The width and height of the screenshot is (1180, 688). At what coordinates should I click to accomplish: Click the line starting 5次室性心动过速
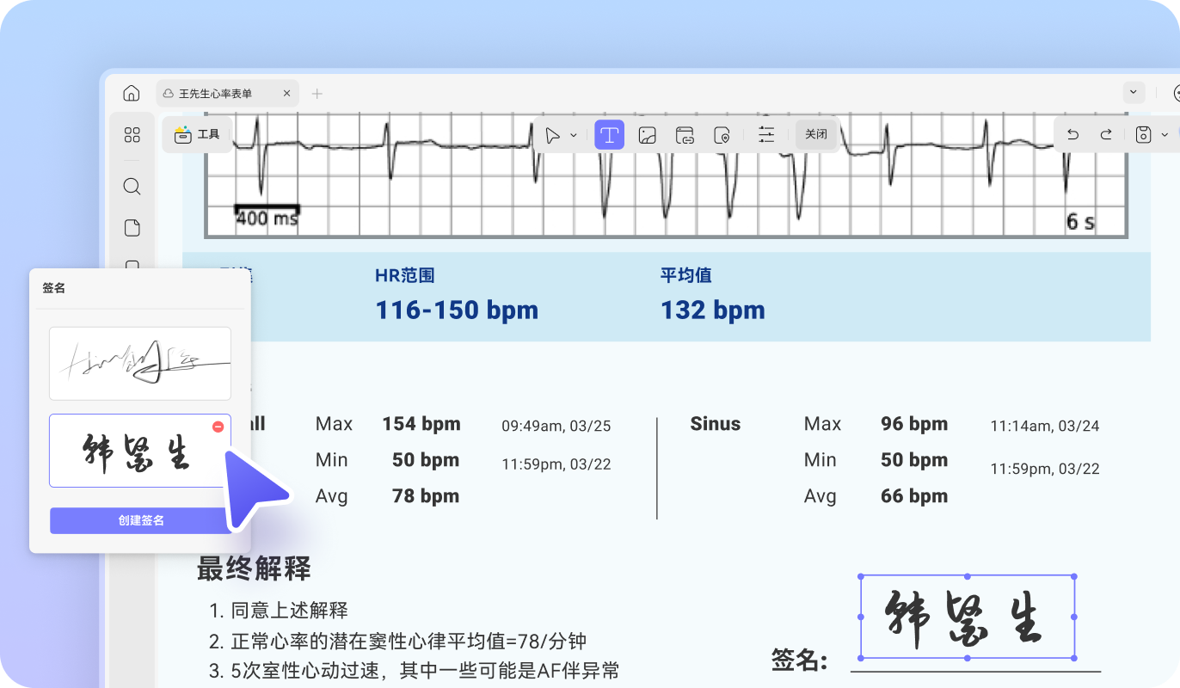pyautogui.click(x=414, y=671)
